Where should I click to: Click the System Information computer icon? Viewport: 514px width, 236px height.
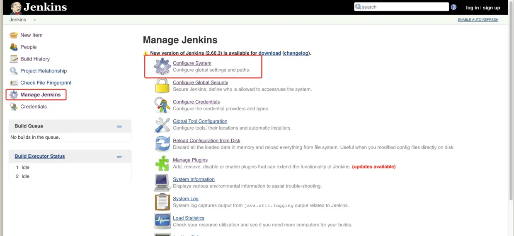click(x=162, y=183)
